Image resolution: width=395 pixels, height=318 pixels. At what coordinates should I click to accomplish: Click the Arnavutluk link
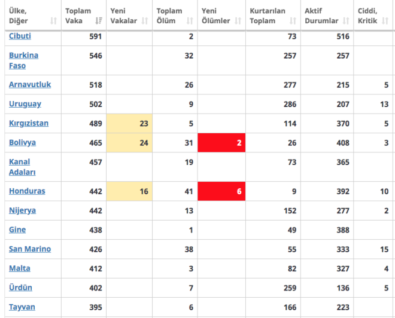coord(30,84)
